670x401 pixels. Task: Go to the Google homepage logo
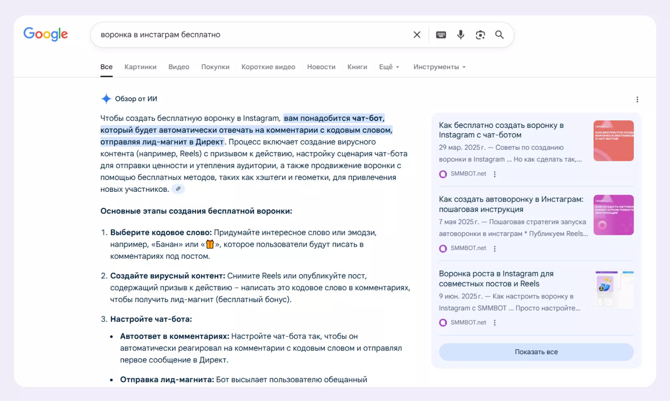tap(46, 35)
